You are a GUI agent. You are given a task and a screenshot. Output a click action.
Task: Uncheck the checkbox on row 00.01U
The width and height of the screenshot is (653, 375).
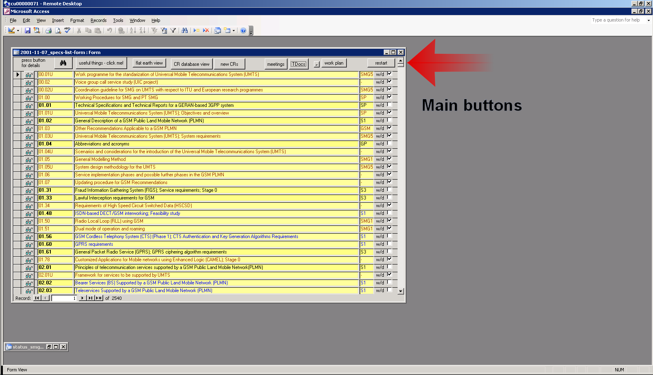point(389,74)
